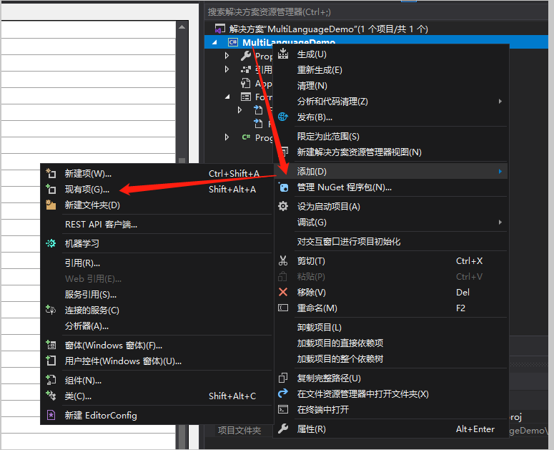Click the red X Remove icon

point(283,292)
